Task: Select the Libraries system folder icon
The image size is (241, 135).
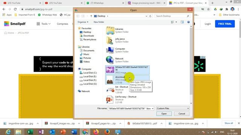Action: pyautogui.click(x=110, y=30)
